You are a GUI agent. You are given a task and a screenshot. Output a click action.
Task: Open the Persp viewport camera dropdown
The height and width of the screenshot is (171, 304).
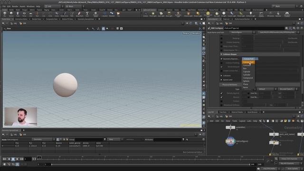[186, 33]
